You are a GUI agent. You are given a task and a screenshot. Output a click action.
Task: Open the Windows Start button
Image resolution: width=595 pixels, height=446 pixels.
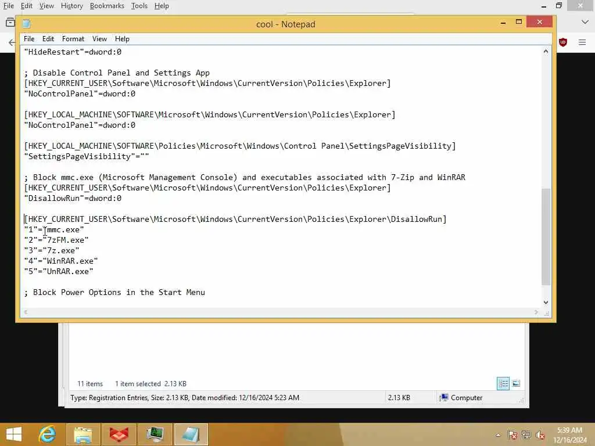click(14, 434)
